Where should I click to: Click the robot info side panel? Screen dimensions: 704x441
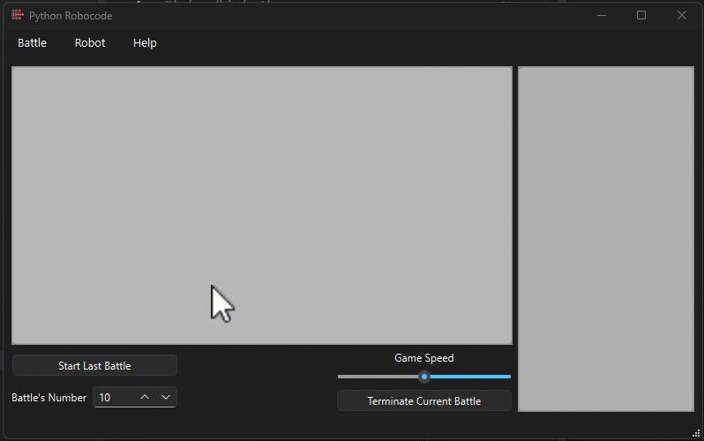coord(606,239)
